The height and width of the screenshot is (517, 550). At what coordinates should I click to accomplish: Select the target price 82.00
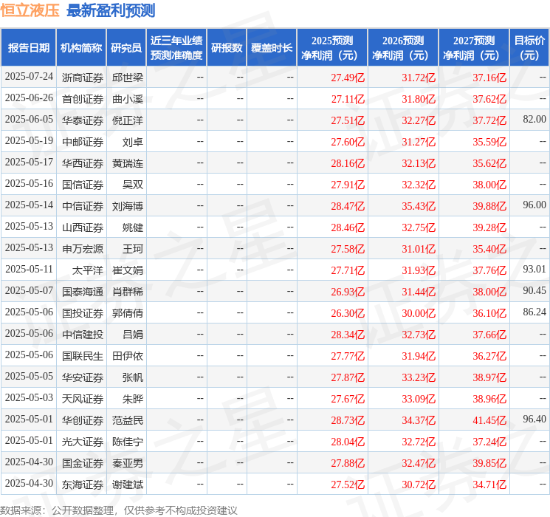534,120
